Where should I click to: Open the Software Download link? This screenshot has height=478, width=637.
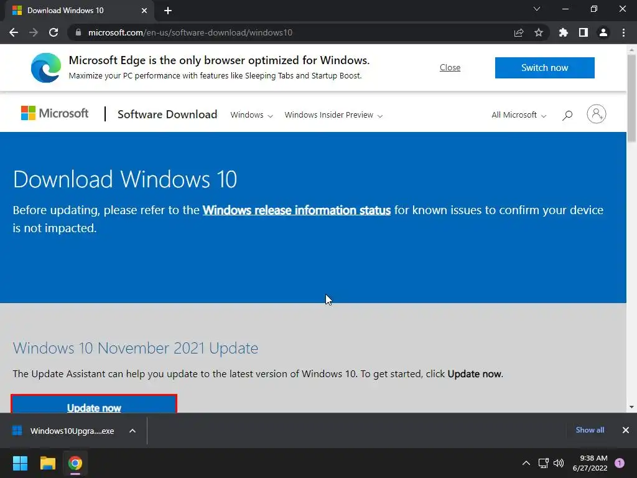click(x=167, y=115)
